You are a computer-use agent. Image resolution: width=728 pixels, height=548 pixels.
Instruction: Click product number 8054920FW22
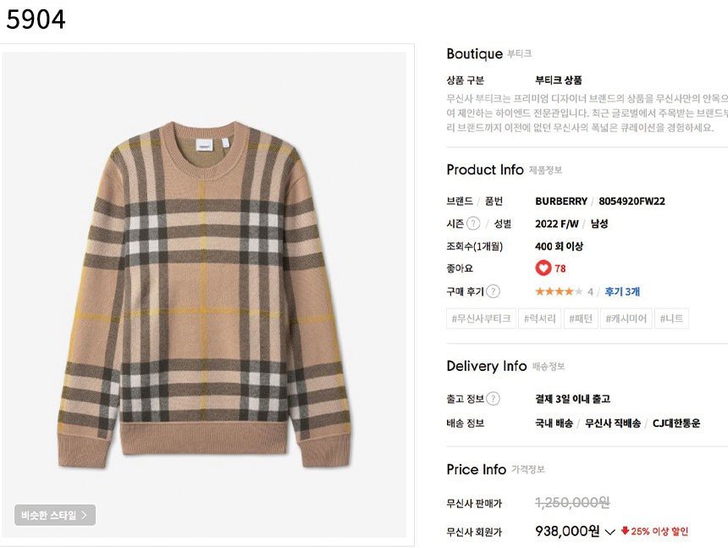(x=631, y=201)
